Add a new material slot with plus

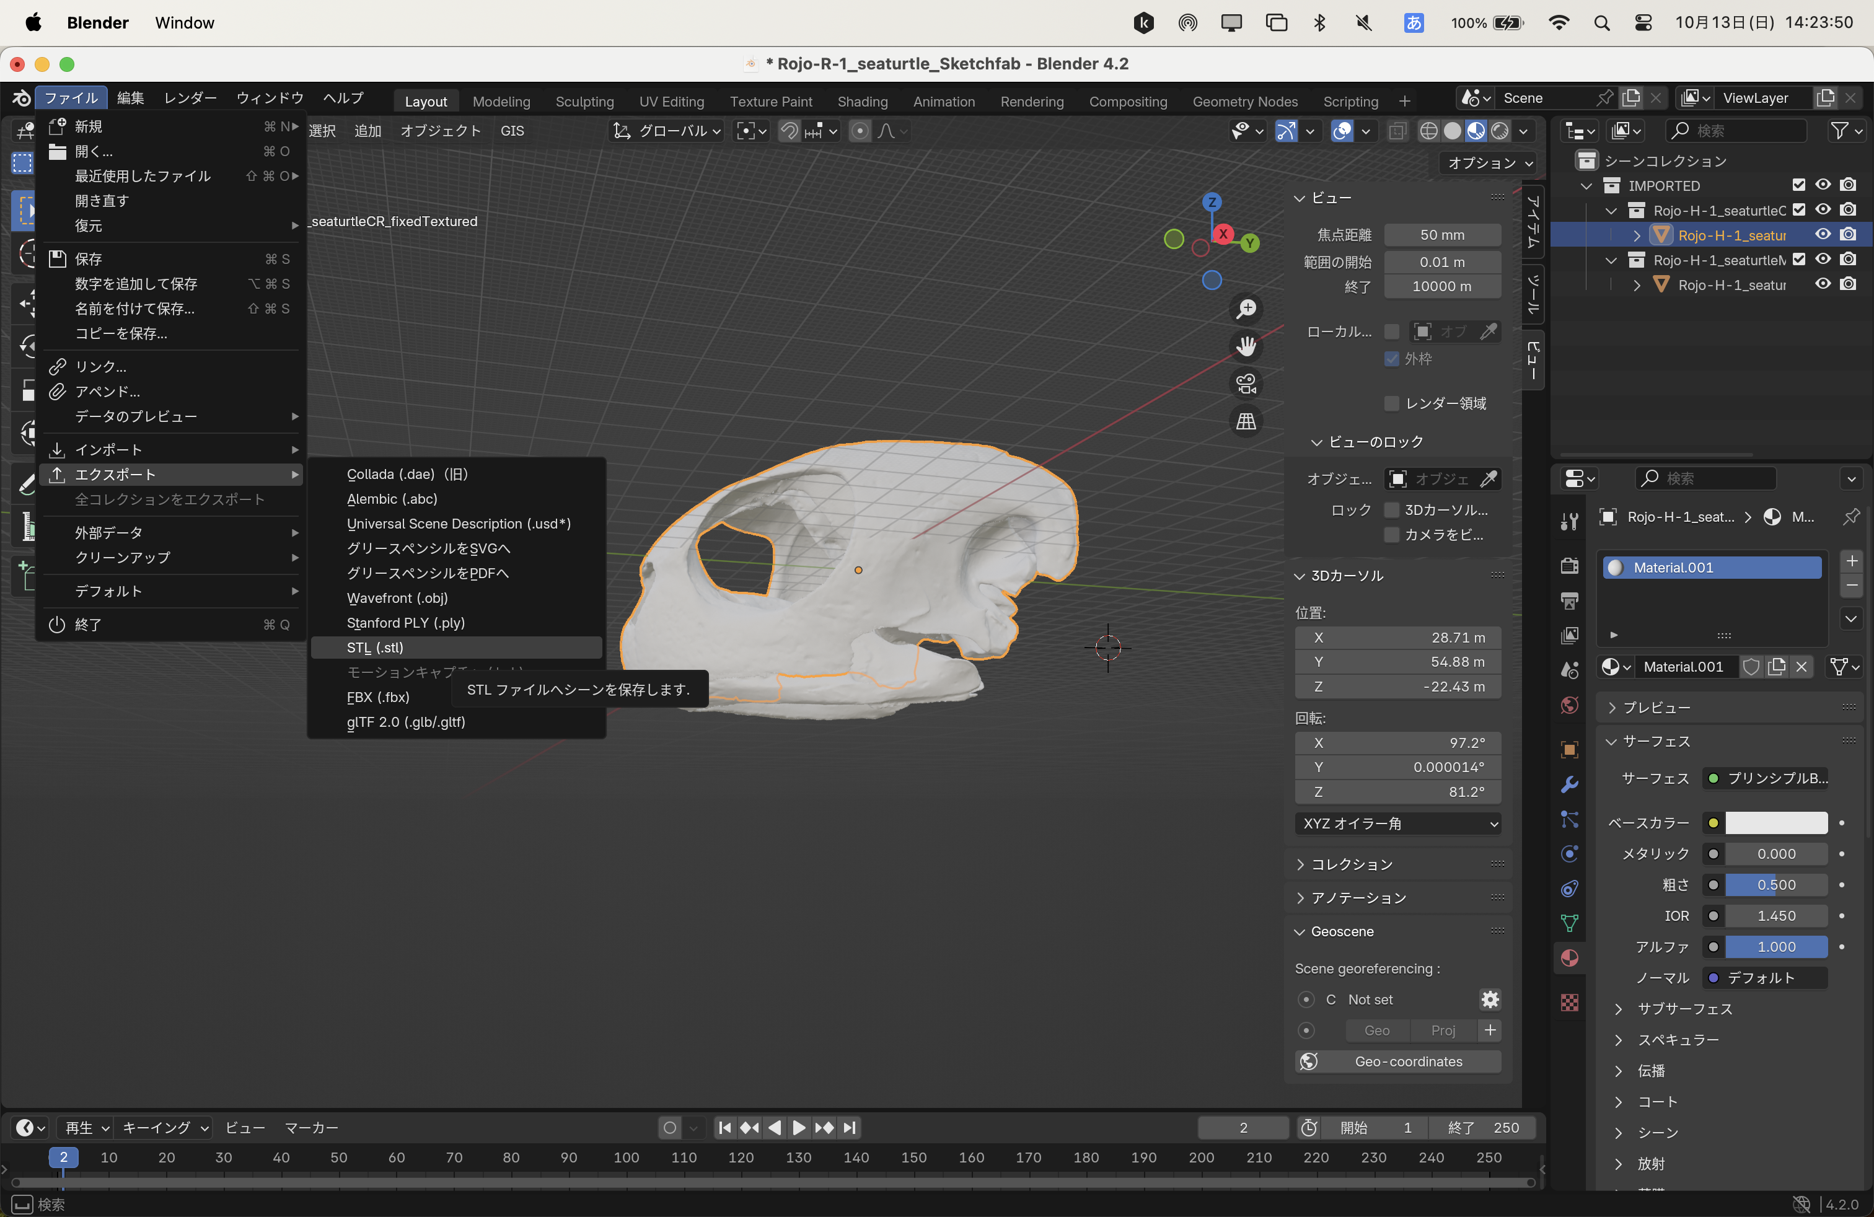(x=1852, y=561)
